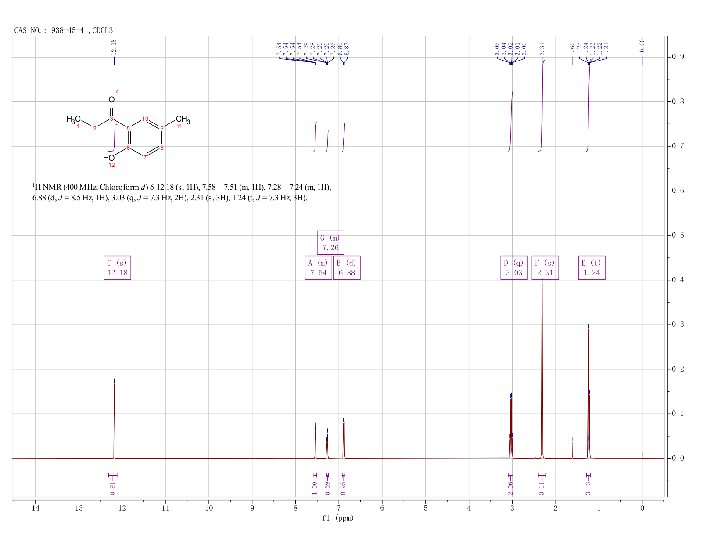Click the y-axis tick label 0.0

coord(678,458)
